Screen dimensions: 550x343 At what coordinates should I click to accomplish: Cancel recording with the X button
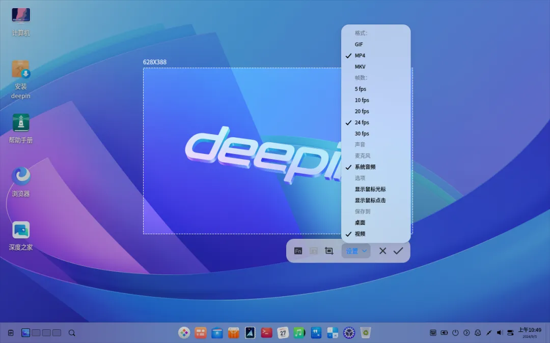click(382, 251)
